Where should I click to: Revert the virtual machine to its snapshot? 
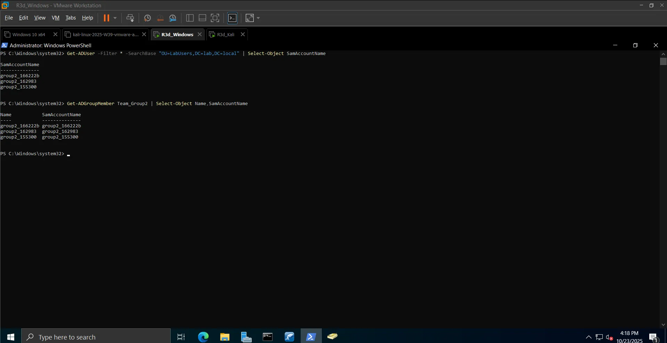pyautogui.click(x=160, y=18)
